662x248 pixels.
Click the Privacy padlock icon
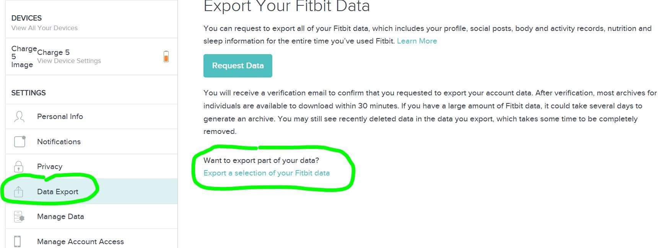18,167
